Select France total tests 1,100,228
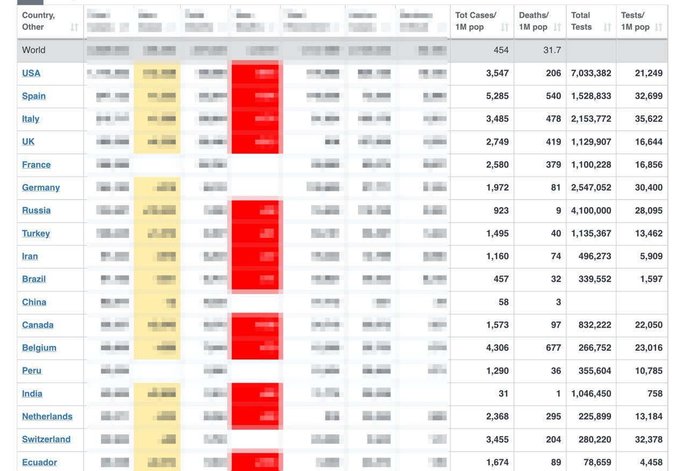Image resolution: width=689 pixels, height=471 pixels. point(591,165)
